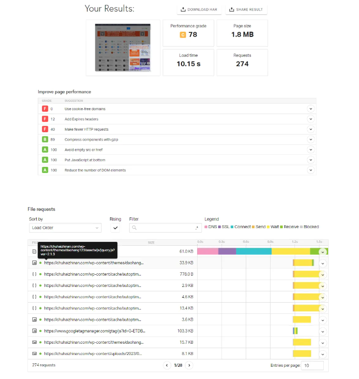Expand the googletagmanager request details
The image size is (359, 379).
coord(322,332)
